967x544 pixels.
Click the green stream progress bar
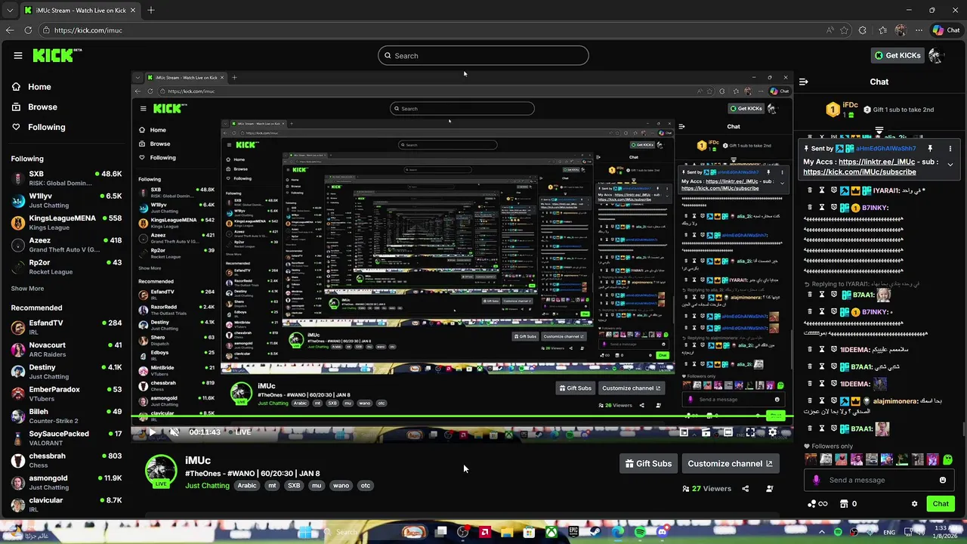click(461, 416)
